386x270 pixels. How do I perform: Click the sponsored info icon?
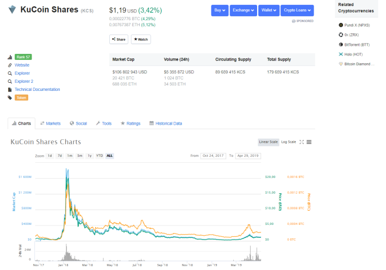[x=294, y=21]
